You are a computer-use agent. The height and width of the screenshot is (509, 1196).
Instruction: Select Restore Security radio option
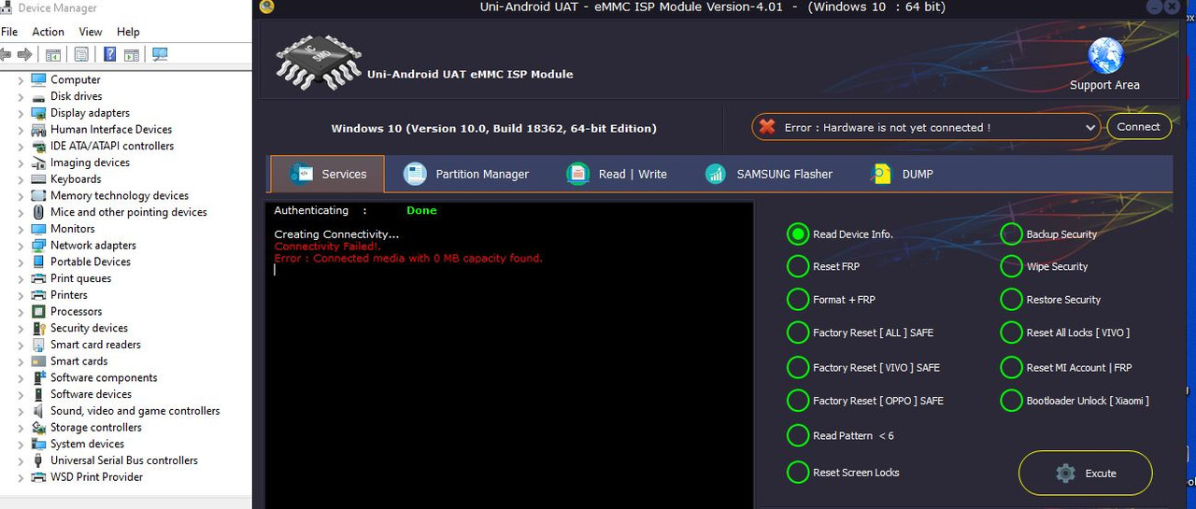coord(1011,300)
